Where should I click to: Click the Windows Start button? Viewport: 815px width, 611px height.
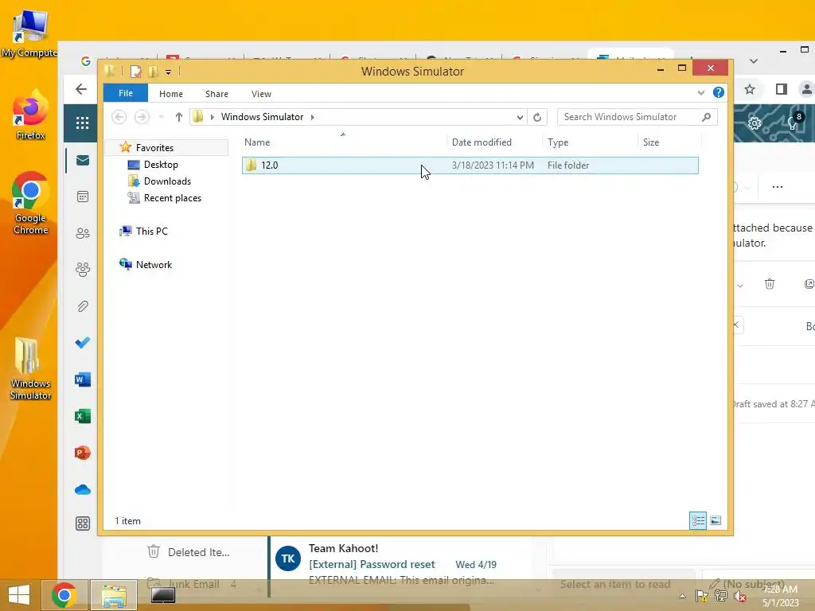19,595
